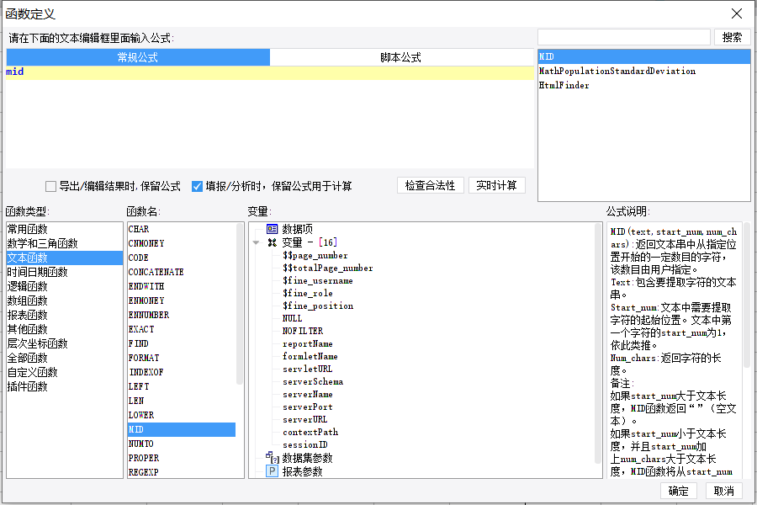
Task: Select 时间日期函数 category
Action: click(x=65, y=272)
